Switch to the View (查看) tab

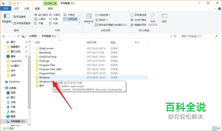(38, 9)
